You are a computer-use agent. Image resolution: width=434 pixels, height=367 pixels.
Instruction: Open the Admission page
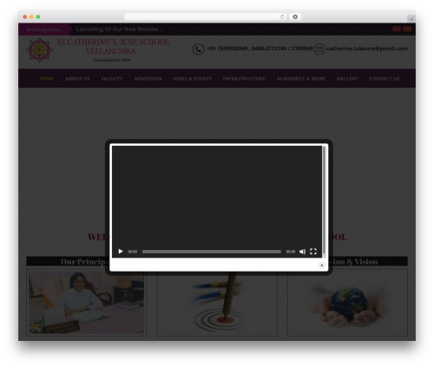[x=148, y=79]
